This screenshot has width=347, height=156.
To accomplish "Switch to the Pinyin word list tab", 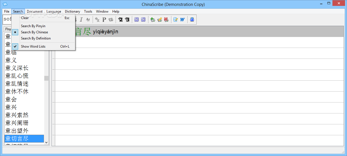I will [x=8, y=29].
